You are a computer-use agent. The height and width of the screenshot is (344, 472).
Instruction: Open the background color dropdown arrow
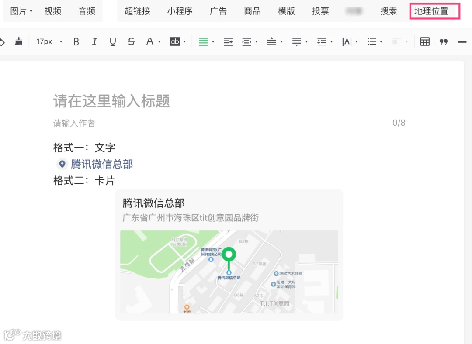click(x=184, y=42)
